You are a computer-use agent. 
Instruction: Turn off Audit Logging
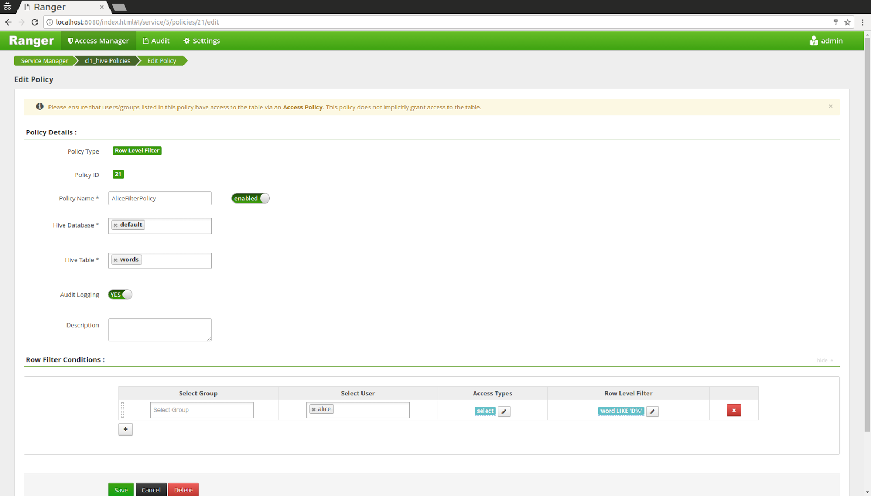tap(120, 294)
